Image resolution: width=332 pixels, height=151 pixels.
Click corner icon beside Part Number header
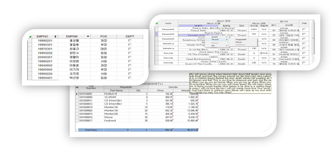pos(77,87)
